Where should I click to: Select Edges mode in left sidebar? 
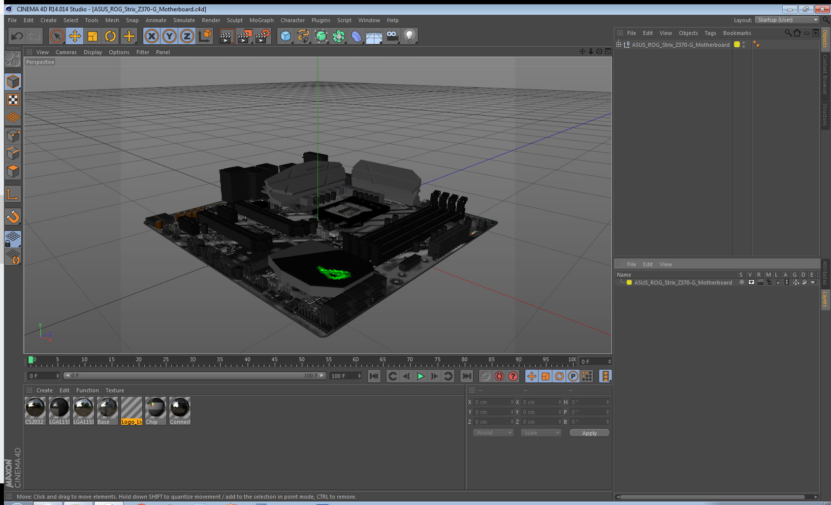coord(13,153)
